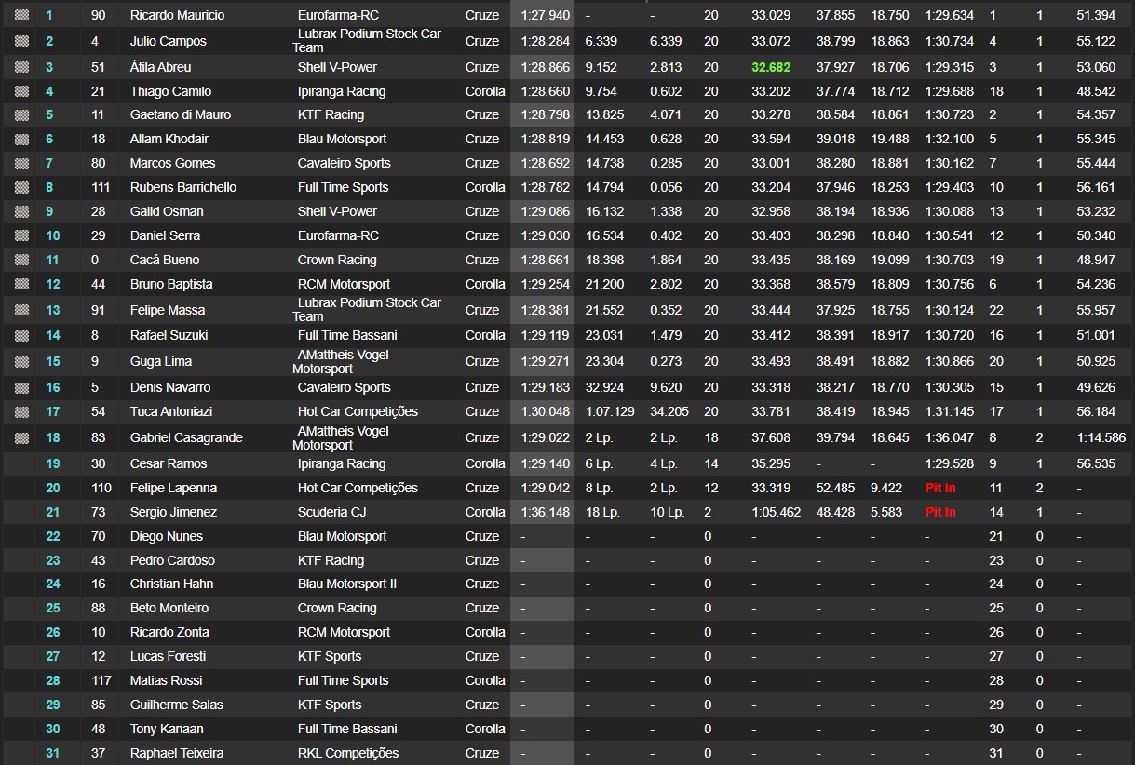Image resolution: width=1135 pixels, height=765 pixels.
Task: Click the checkered flag in Tuca Antoniazi row
Action: tap(22, 411)
